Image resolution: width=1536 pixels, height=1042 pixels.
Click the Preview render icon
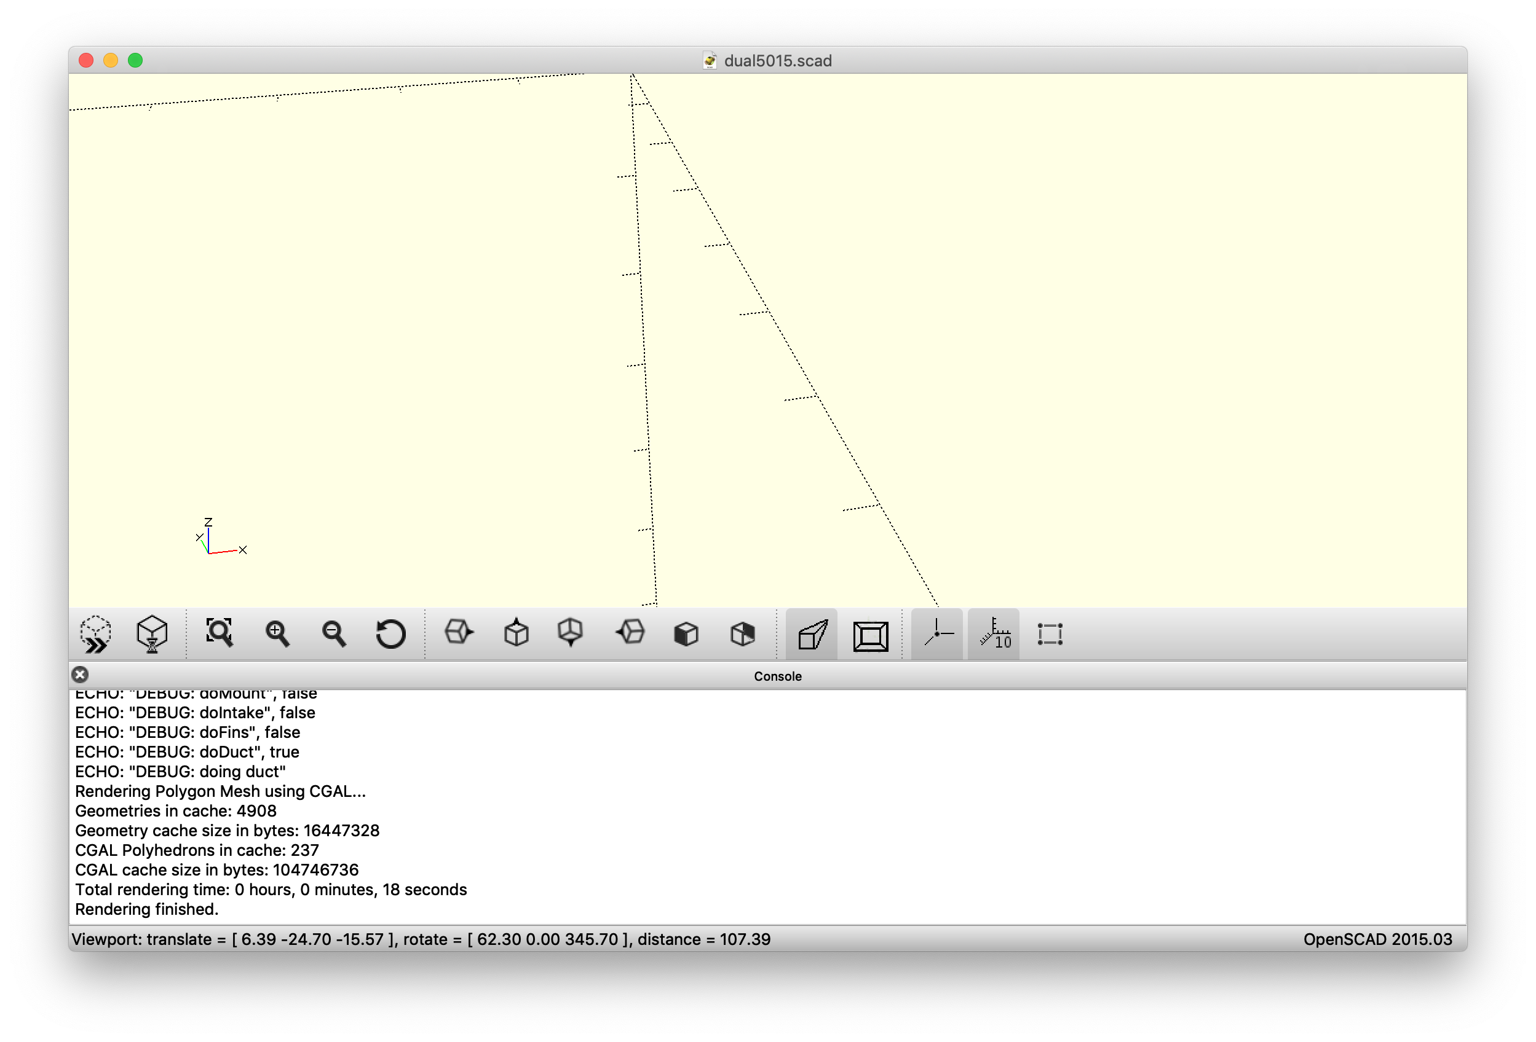click(x=96, y=634)
